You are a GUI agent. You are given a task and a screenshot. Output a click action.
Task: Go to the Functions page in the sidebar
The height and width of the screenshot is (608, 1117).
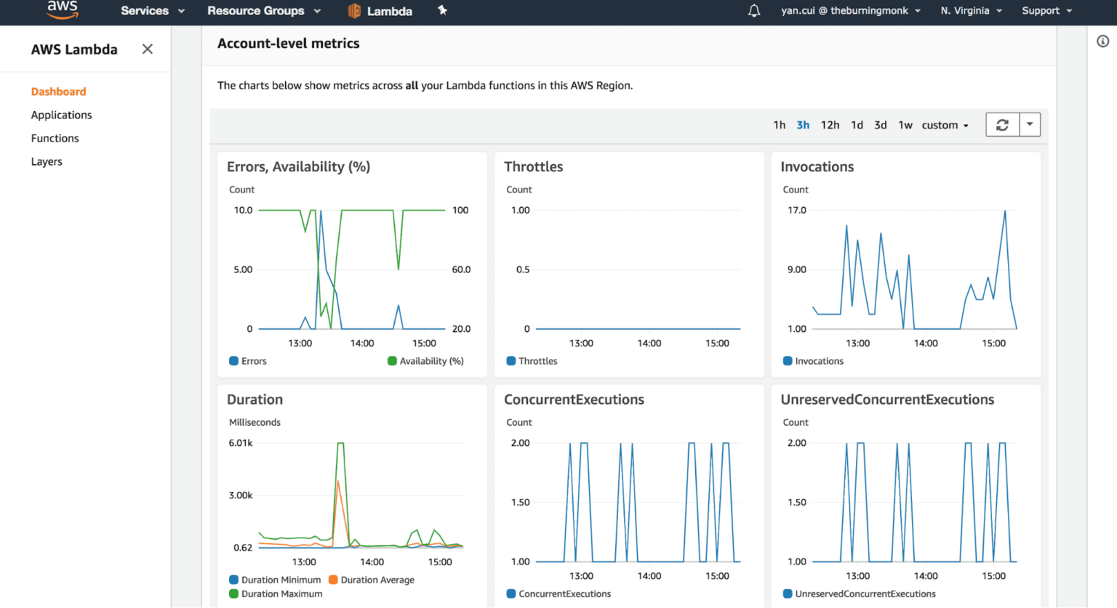coord(55,138)
